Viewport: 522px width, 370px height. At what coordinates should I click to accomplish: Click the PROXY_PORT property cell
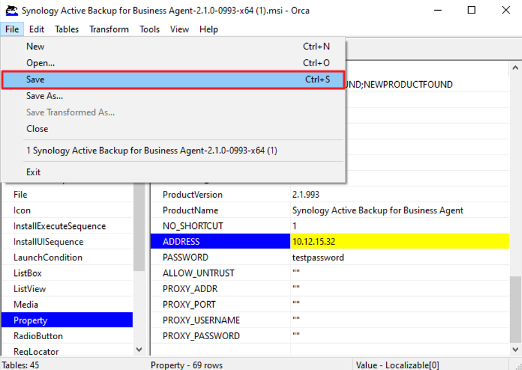[220, 305]
